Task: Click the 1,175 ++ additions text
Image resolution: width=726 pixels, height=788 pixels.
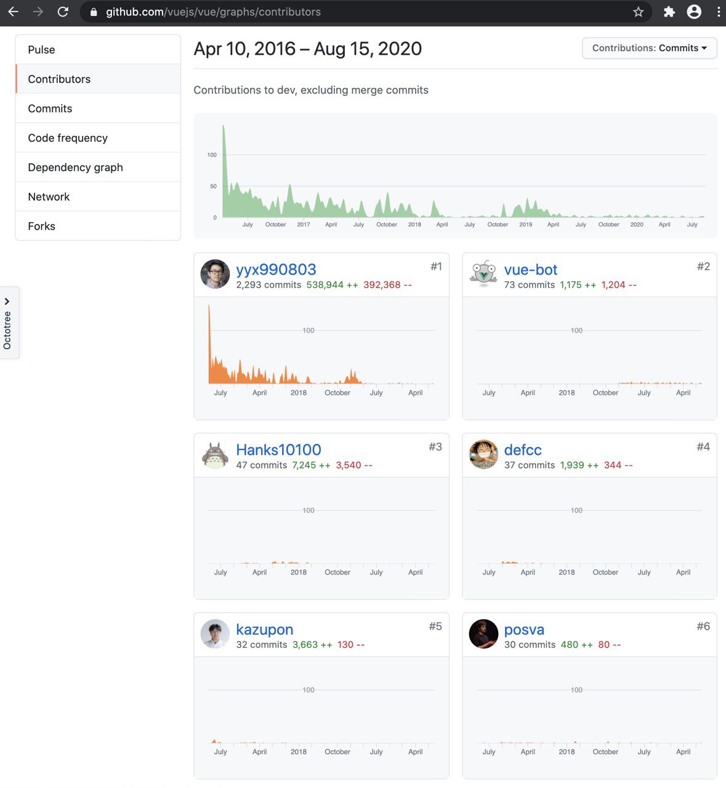Action: [578, 285]
